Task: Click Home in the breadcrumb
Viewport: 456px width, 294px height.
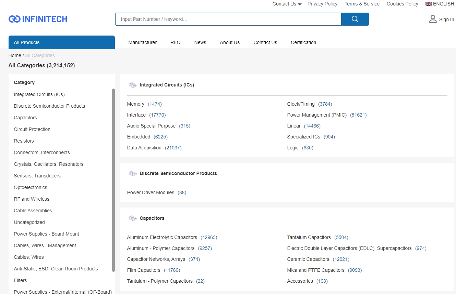Action: [x=15, y=55]
